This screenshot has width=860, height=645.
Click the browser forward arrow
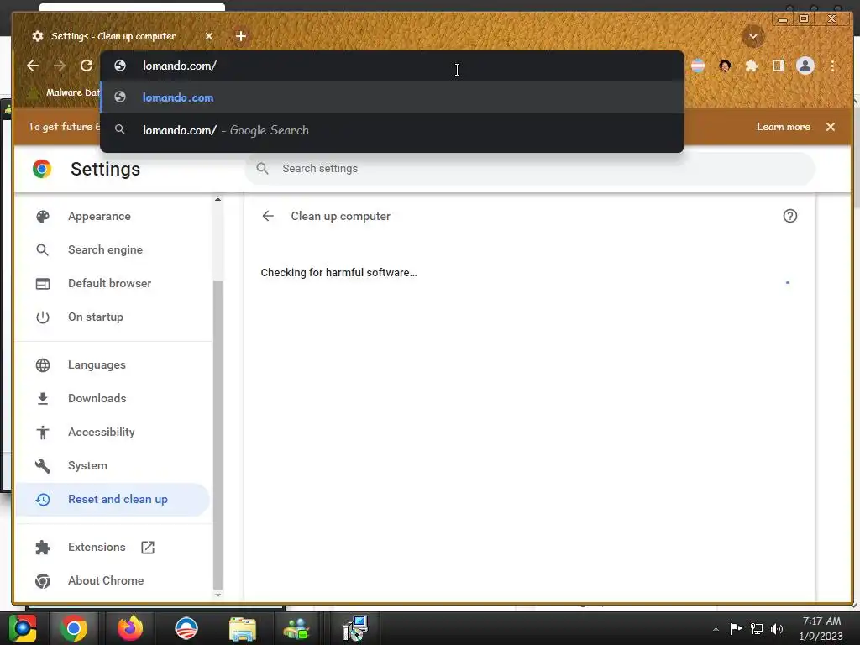60,66
